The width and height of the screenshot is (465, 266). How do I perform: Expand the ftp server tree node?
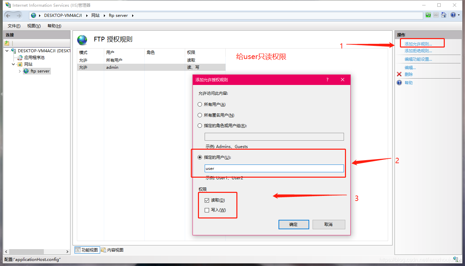20,71
